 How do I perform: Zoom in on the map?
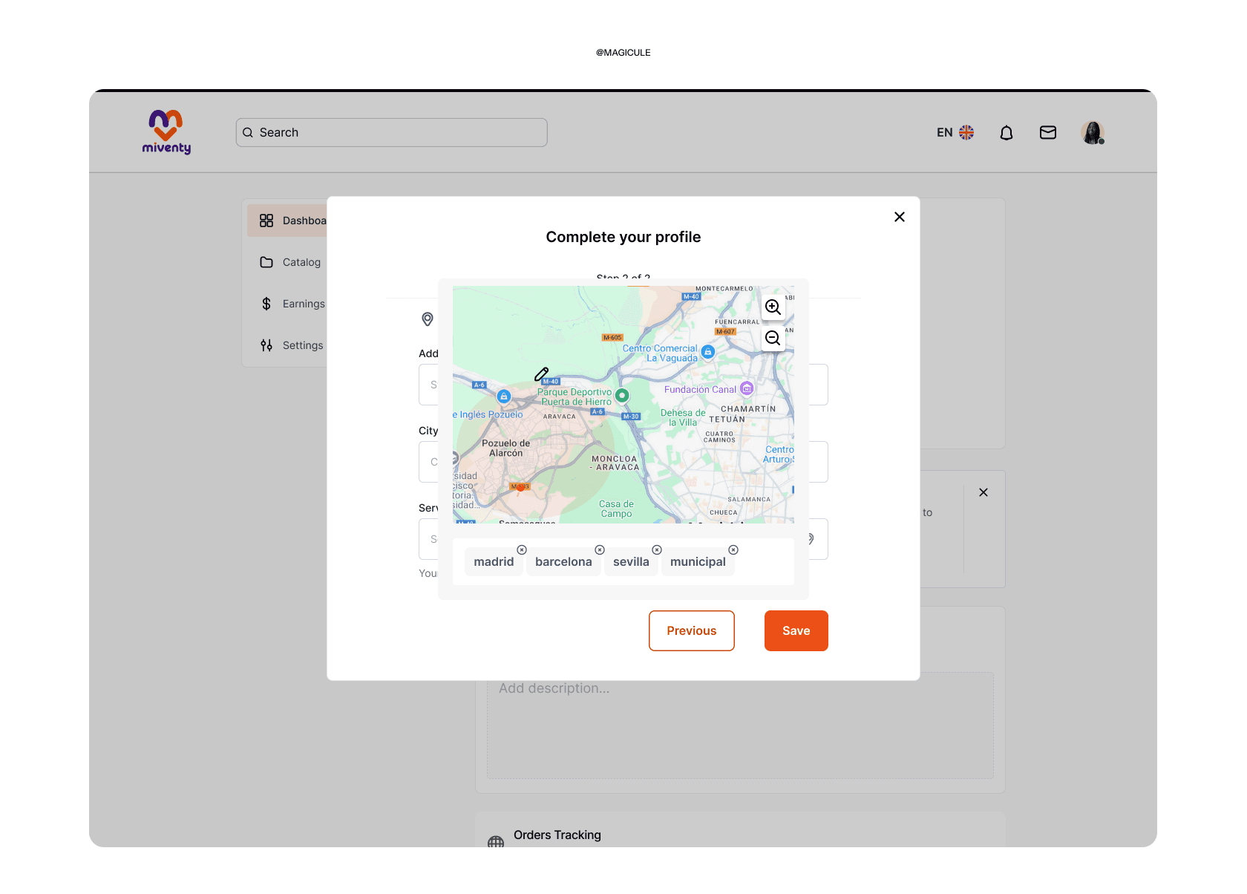pos(773,307)
